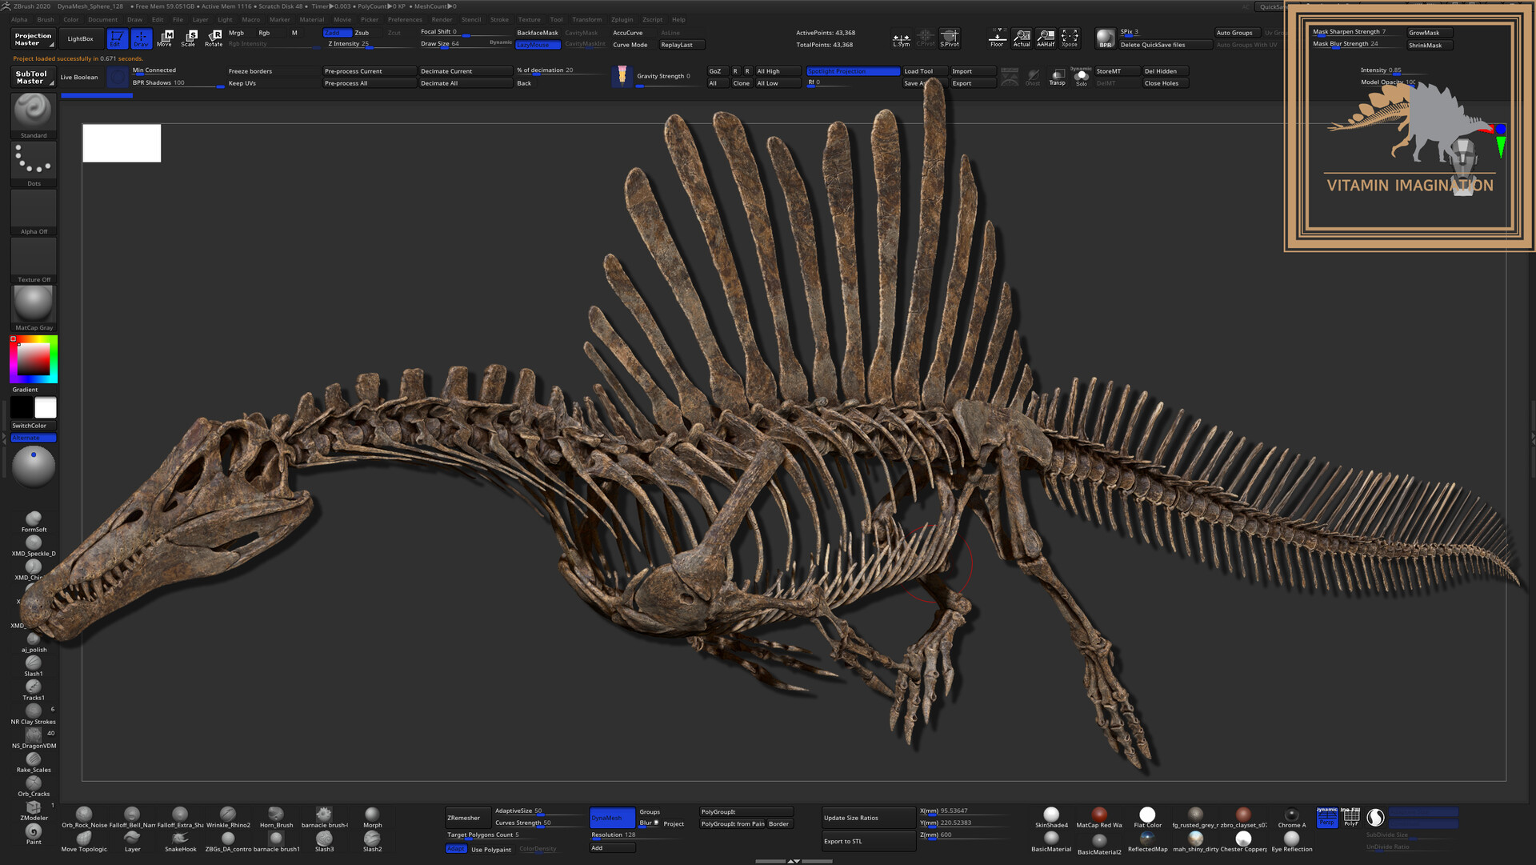The image size is (1536, 865).
Task: Open the Stroke menu
Action: [499, 20]
